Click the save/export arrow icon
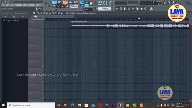The width and height of the screenshot is (192, 108). pyautogui.click(x=151, y=9)
